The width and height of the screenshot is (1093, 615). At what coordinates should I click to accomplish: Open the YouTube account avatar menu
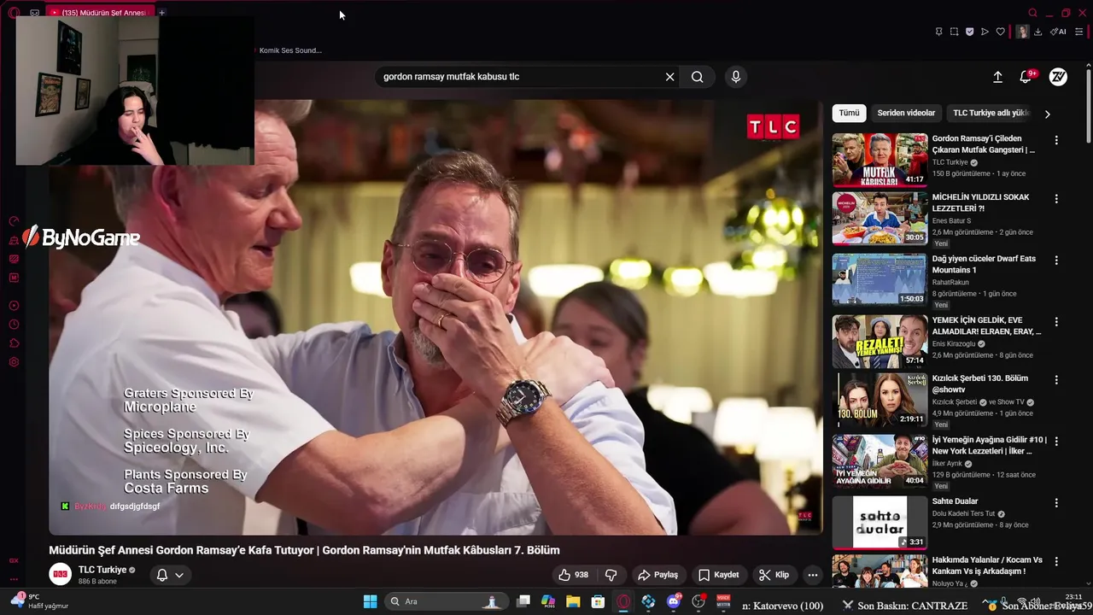click(1058, 77)
